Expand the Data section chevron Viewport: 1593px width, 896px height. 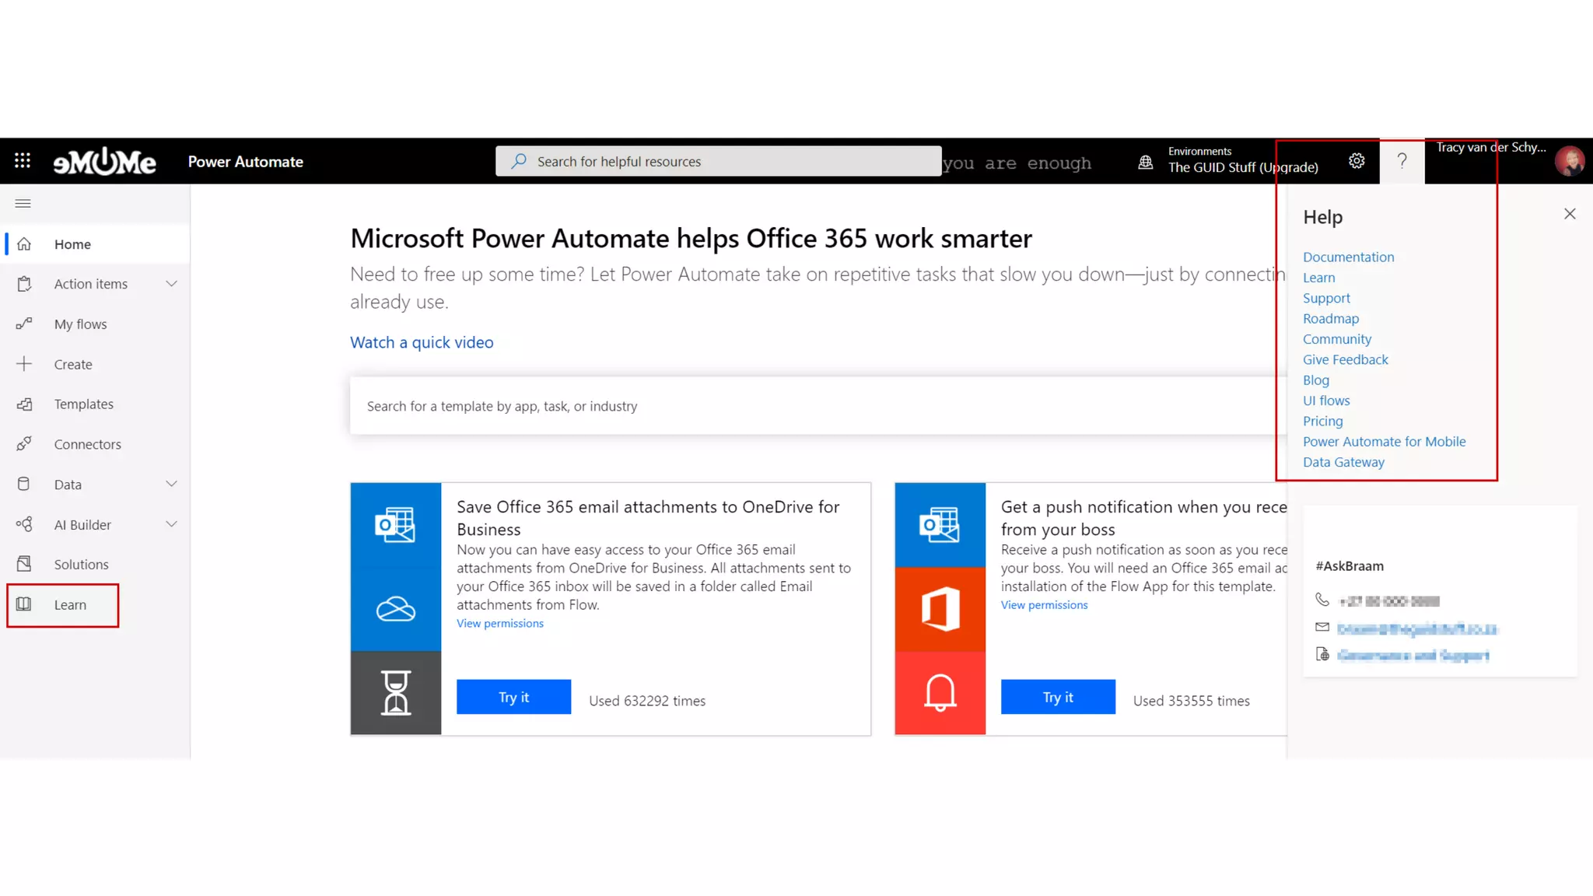(172, 484)
